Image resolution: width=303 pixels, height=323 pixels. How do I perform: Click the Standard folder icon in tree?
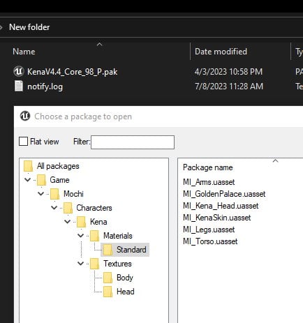coord(108,250)
